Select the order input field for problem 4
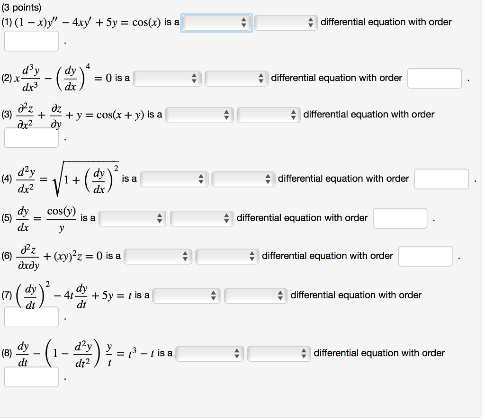485x420 pixels. (x=441, y=179)
